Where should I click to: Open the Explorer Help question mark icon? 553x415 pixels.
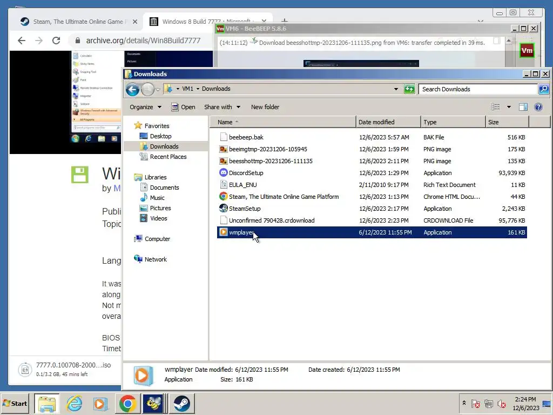[x=538, y=107]
